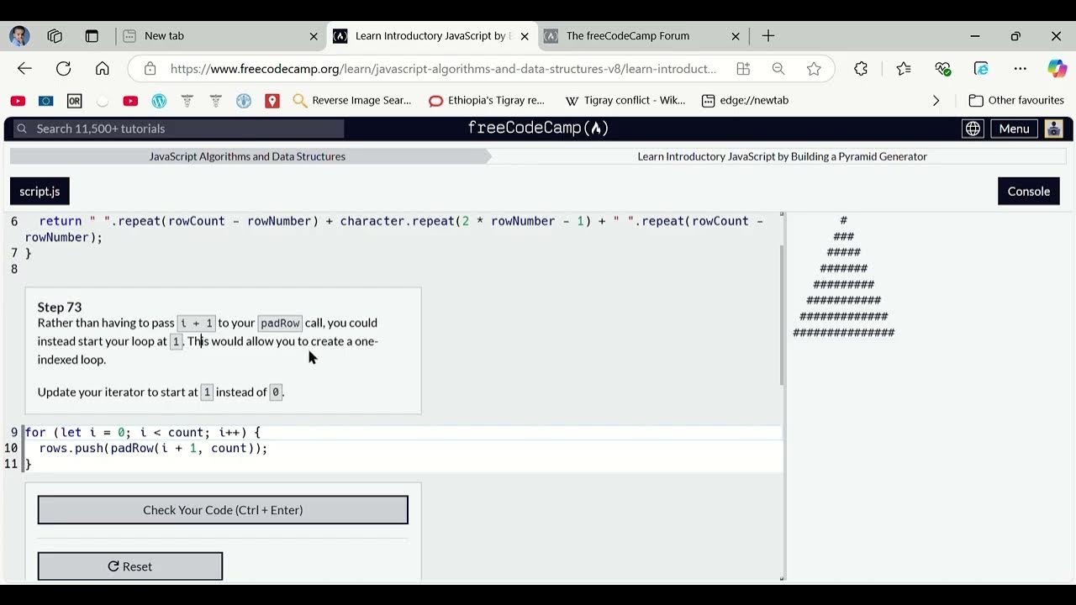Screen dimensions: 1076x605
Task: Click code line 10 rows.push
Action: tap(153, 449)
